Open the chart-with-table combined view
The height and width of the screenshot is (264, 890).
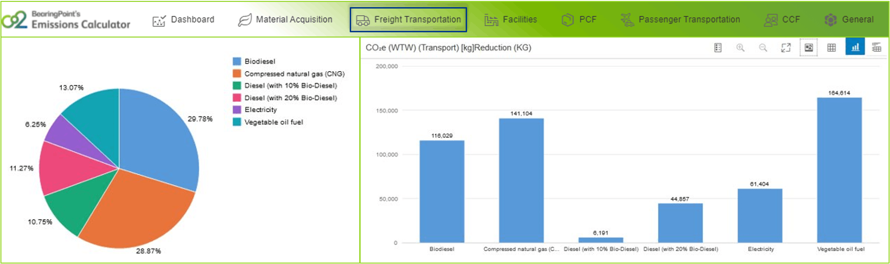(877, 47)
